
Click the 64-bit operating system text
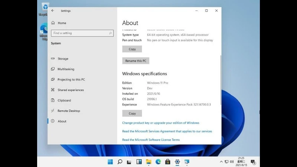click(x=178, y=35)
